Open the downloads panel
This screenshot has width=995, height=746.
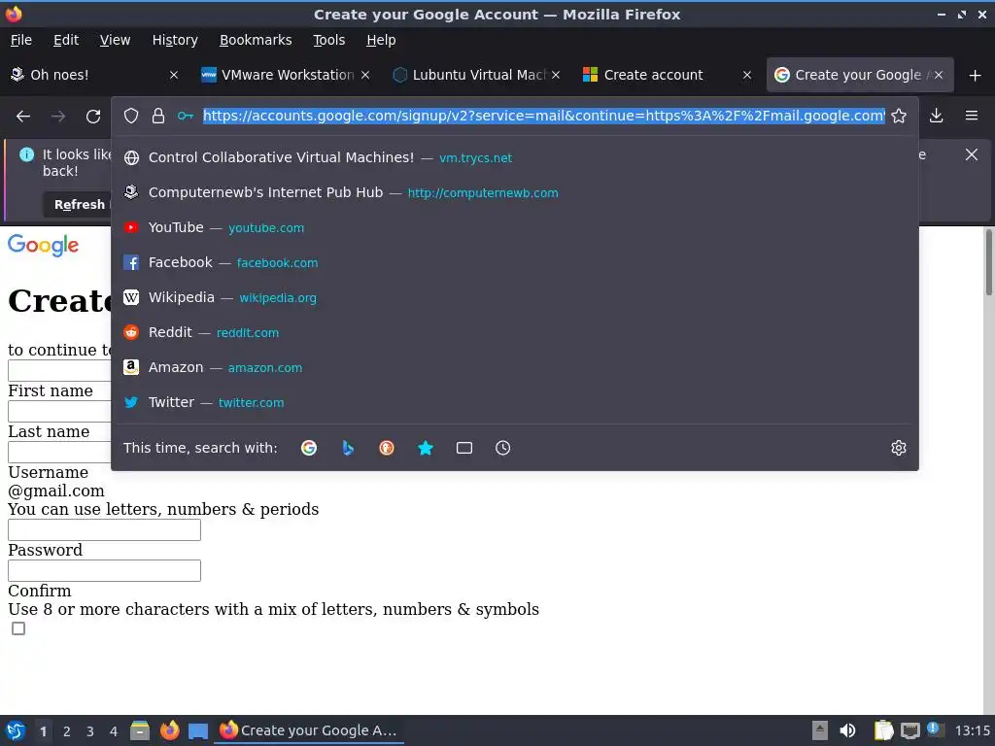coord(936,116)
